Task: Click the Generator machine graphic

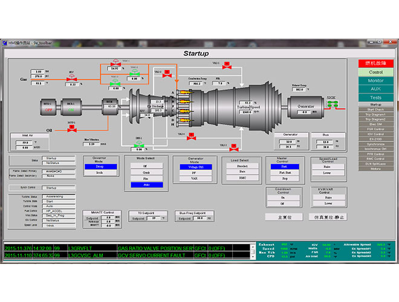Action: tap(306, 108)
